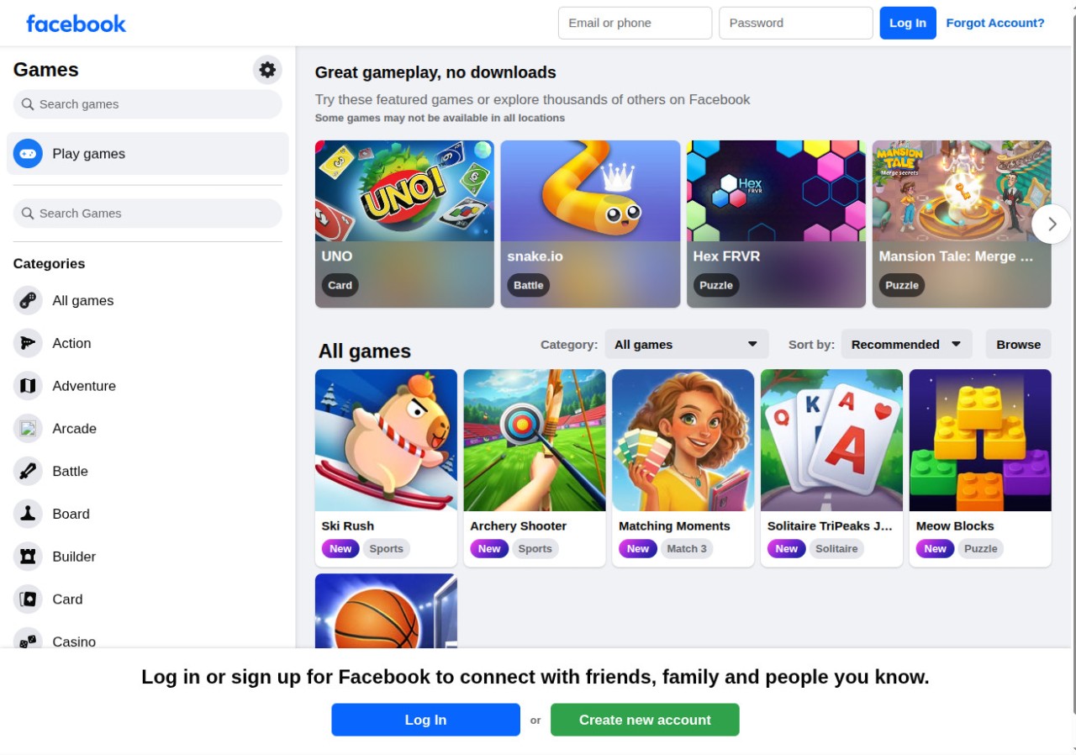Show next featured games with arrow
The image size is (1076, 755).
pos(1052,224)
